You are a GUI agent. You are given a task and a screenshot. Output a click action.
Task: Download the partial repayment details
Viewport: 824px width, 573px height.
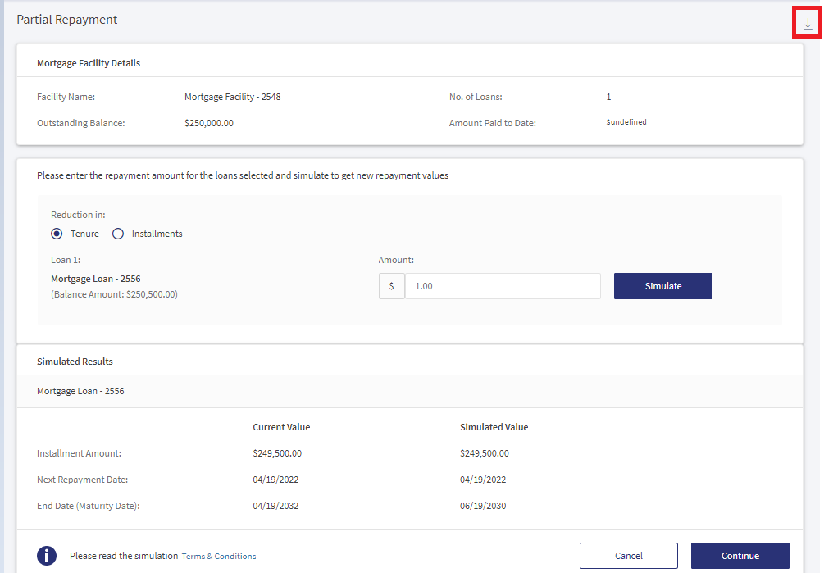807,24
